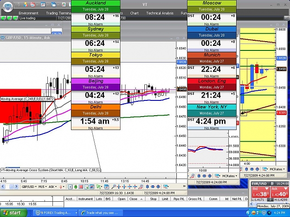The image size is (290, 217).
Task: Click the Moving Average (C,248,E,0,0) chart label
Action: tap(27, 99)
